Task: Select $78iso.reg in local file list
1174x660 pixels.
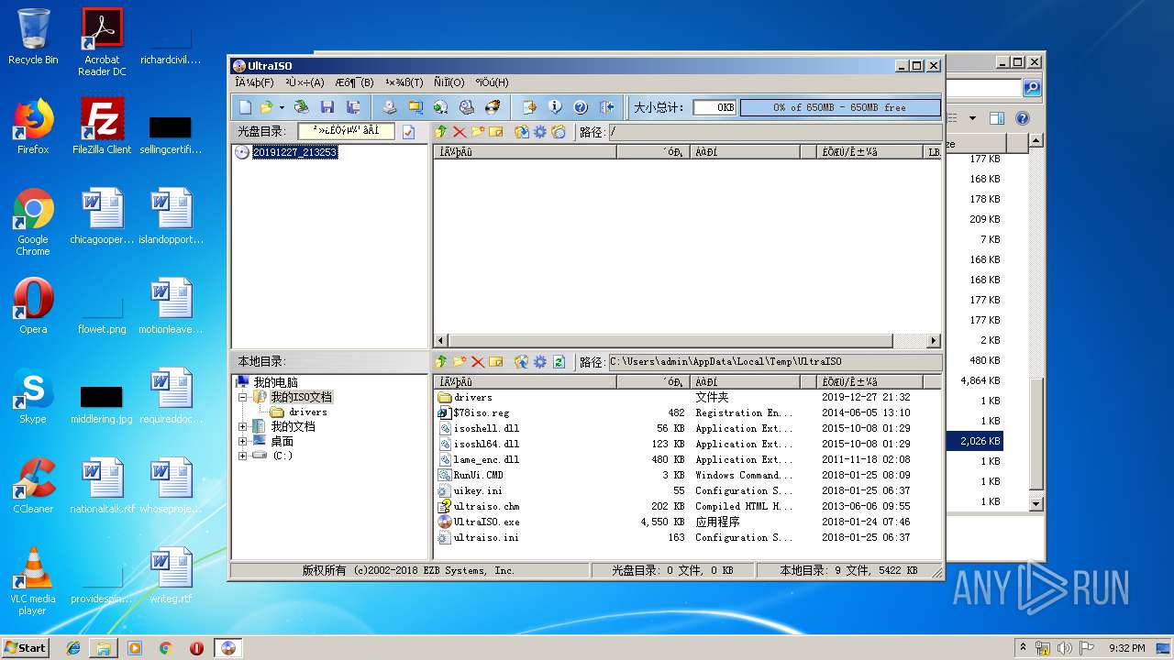Action: point(481,412)
